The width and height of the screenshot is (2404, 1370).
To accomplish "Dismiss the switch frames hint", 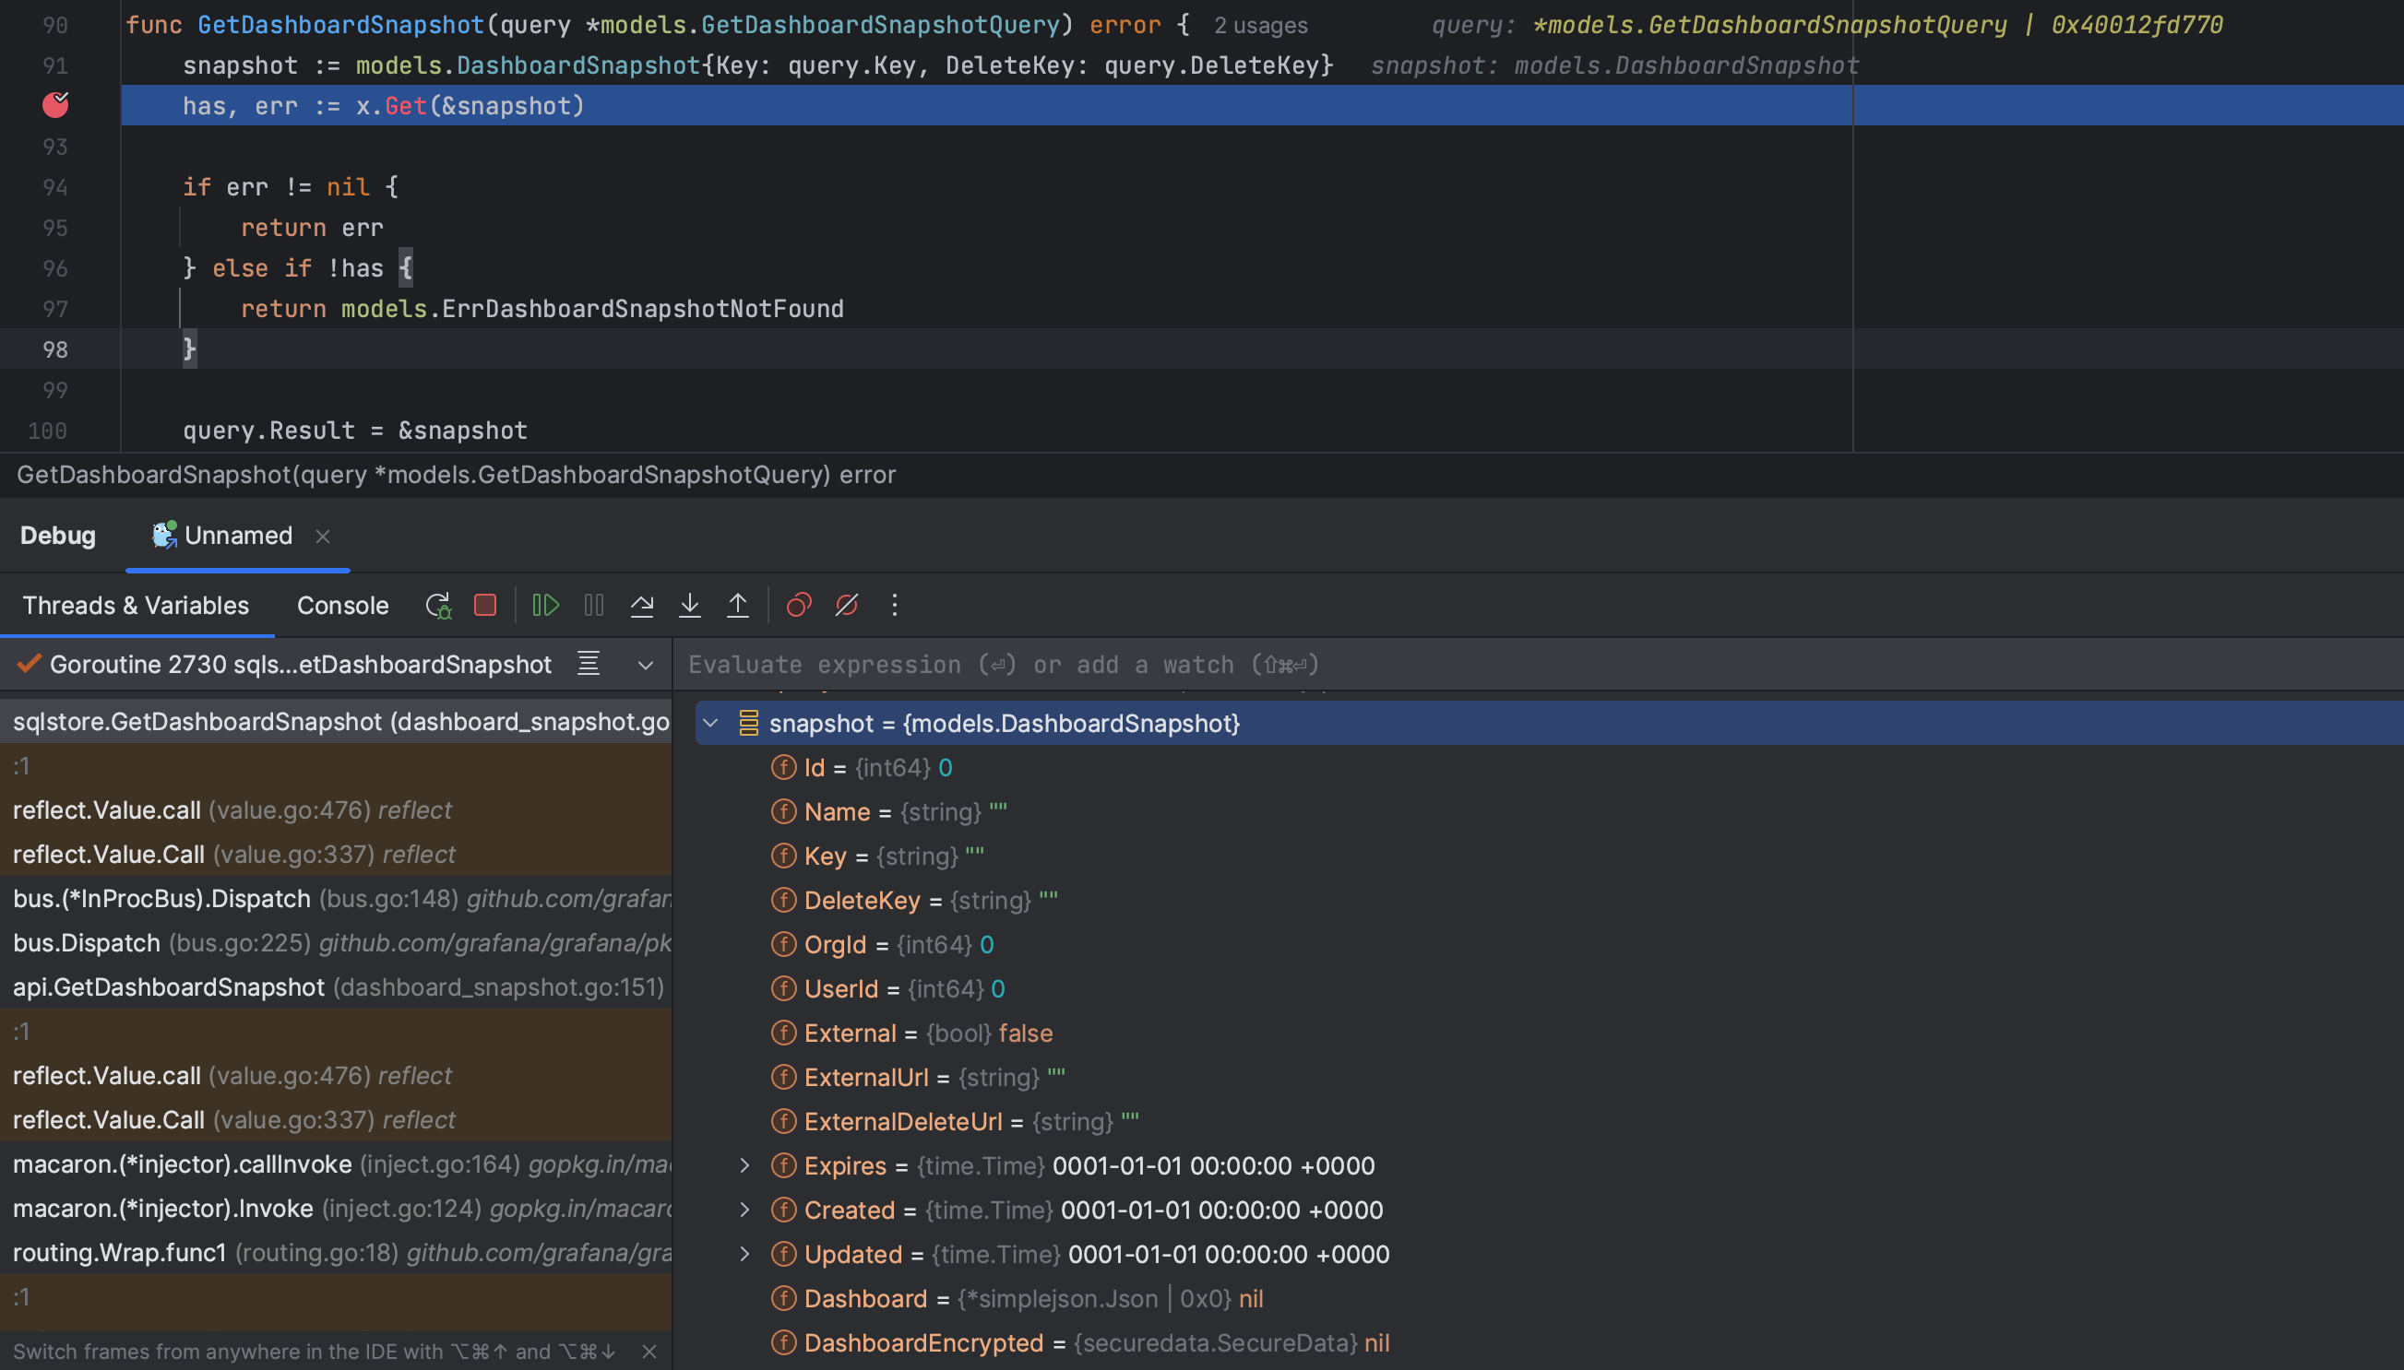I will click(x=649, y=1351).
